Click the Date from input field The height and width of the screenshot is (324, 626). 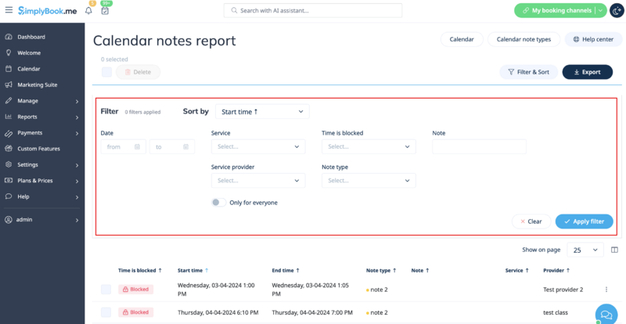[x=124, y=146]
